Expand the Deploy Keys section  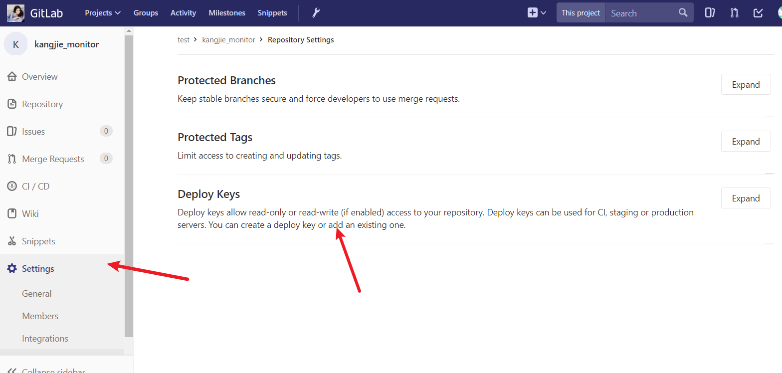746,198
